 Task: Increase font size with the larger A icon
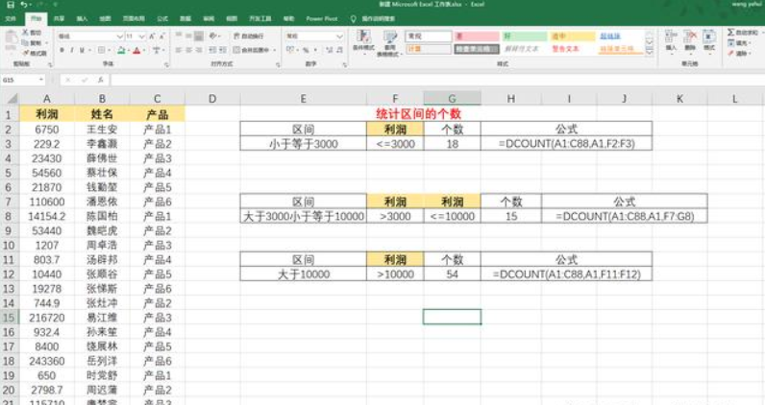(x=152, y=36)
